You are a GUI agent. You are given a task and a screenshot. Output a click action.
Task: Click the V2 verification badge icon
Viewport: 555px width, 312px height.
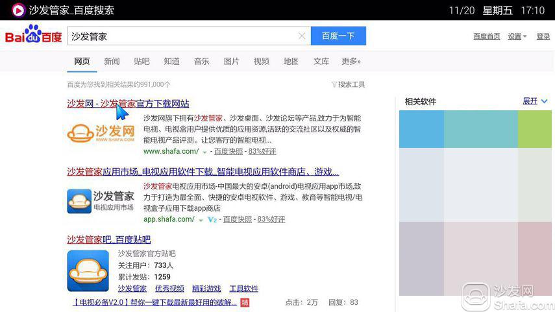coord(212,220)
